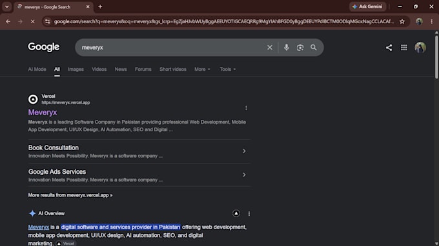
Task: Click chevron next to Google Ads Services
Action: pos(244,175)
